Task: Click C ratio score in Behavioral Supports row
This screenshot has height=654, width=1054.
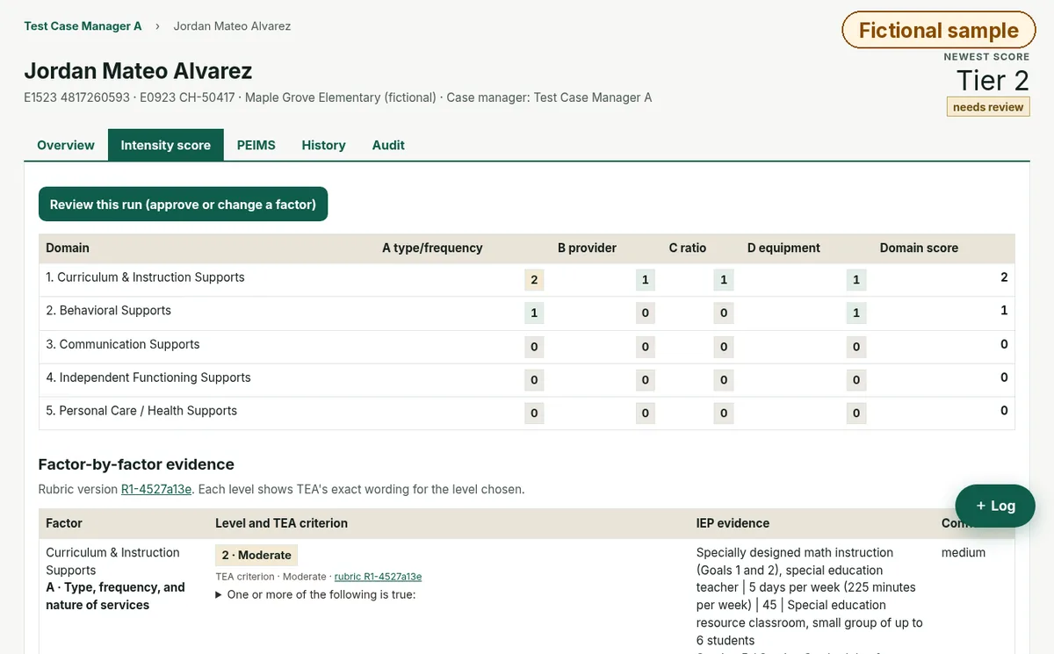Action: (x=723, y=313)
